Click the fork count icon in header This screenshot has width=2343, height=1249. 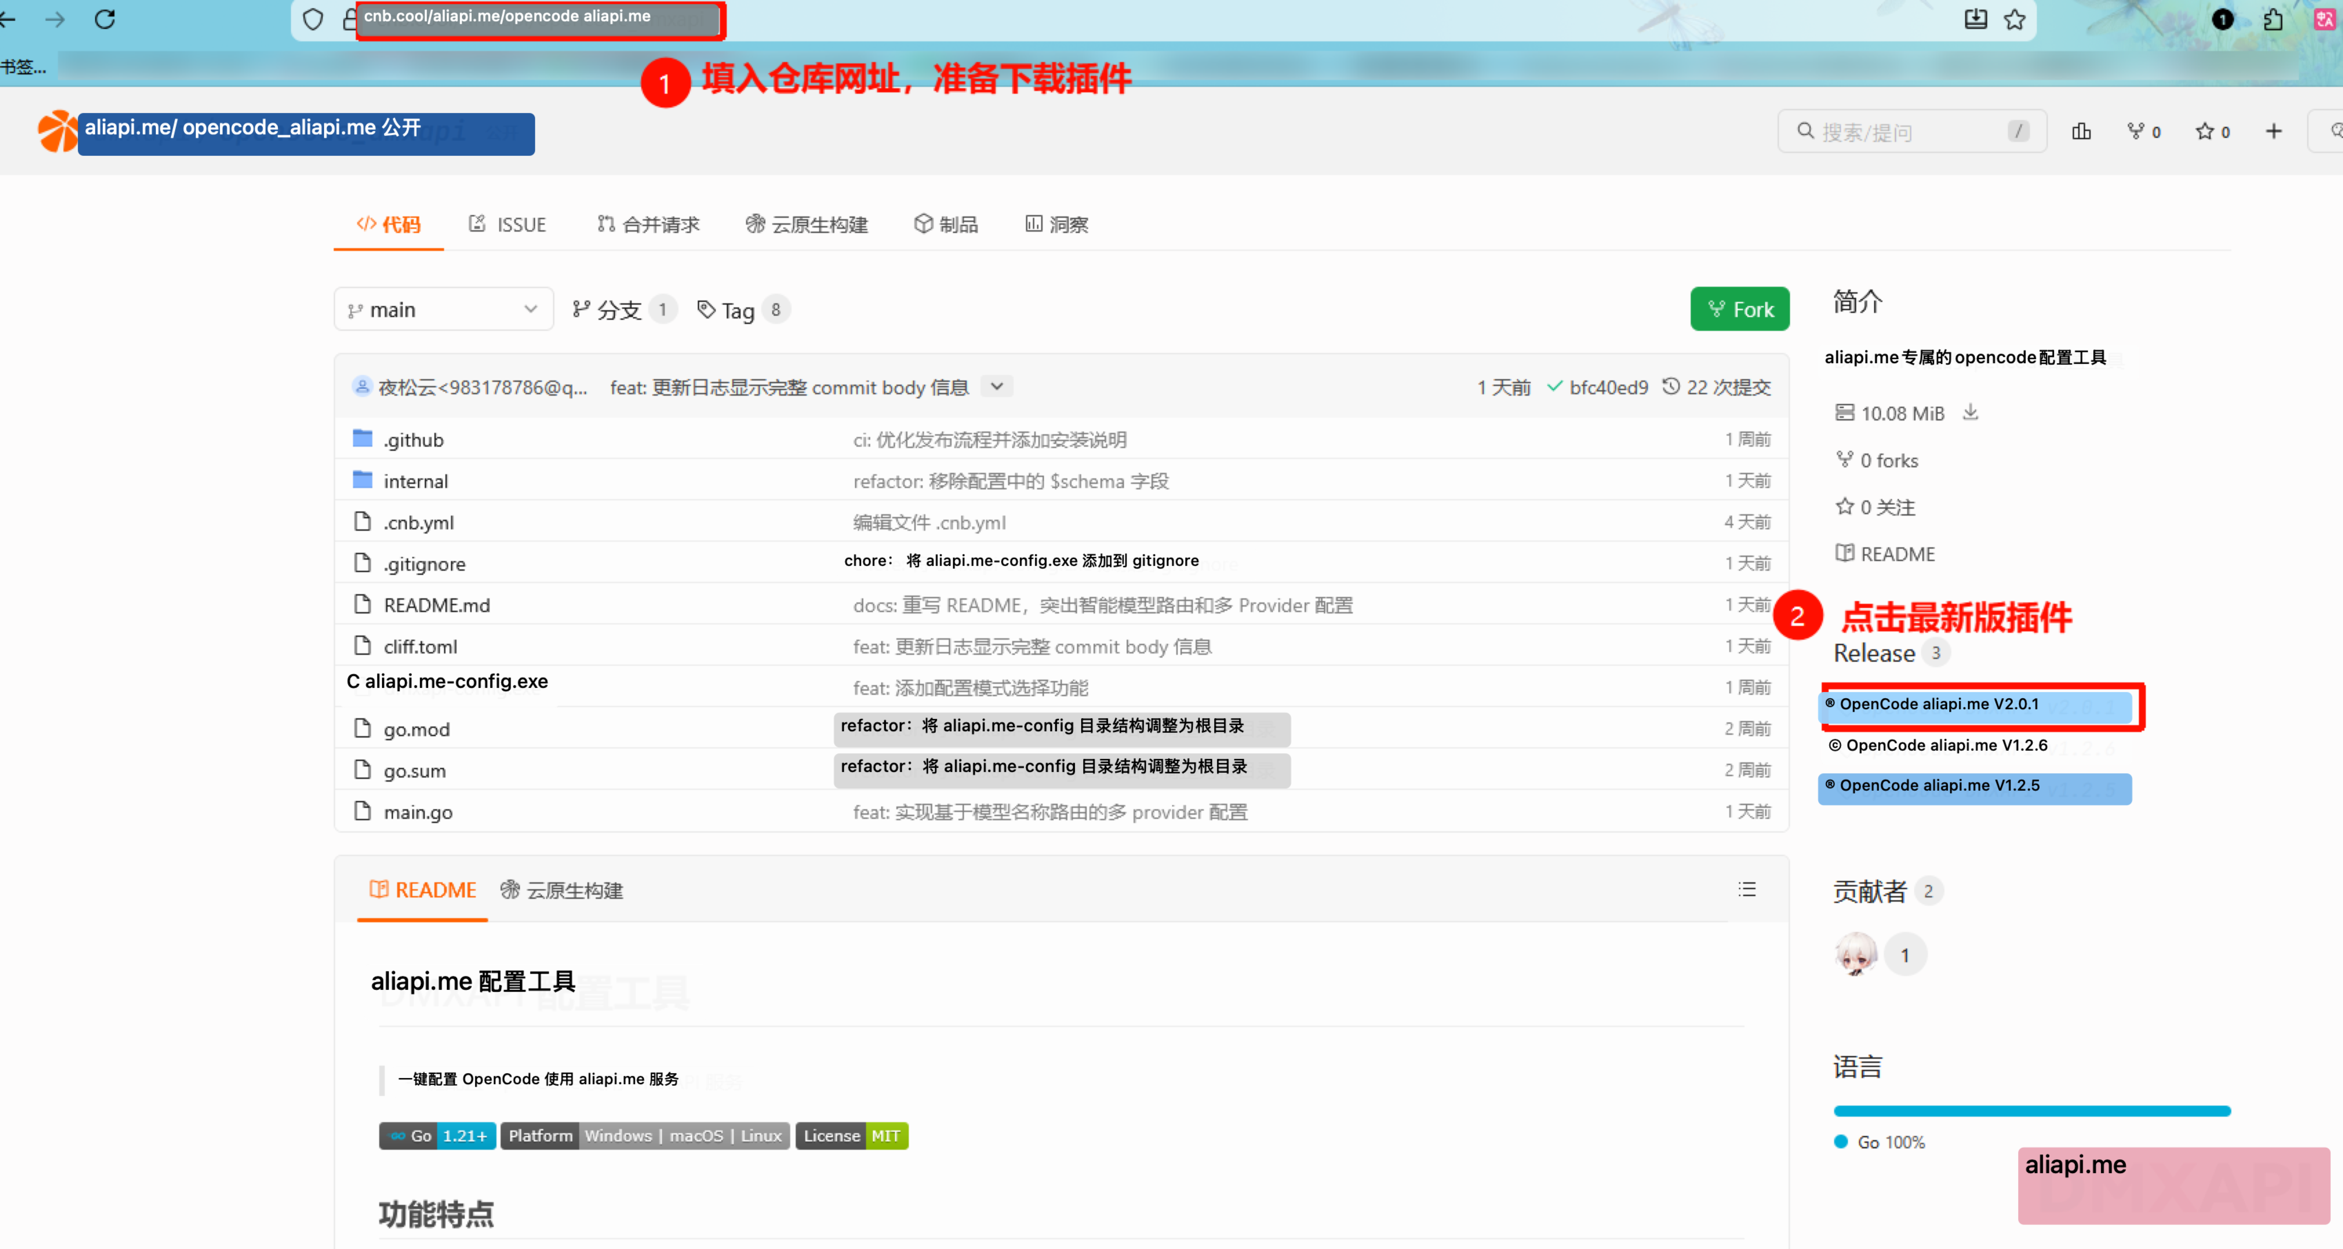click(2135, 132)
